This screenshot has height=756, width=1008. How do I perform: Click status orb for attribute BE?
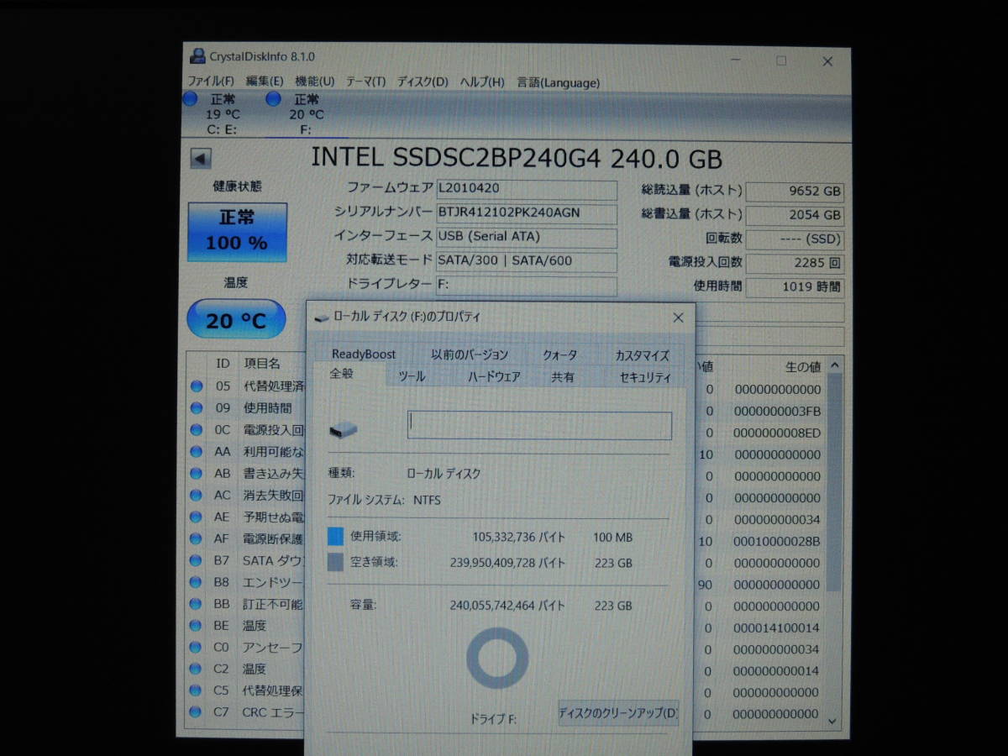click(197, 626)
